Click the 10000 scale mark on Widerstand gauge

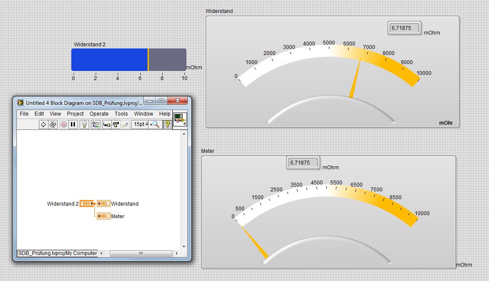coord(424,73)
